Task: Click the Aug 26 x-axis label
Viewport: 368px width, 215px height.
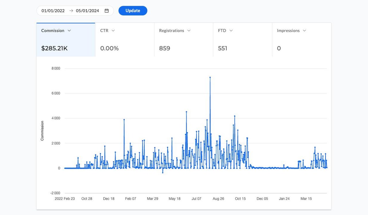Action: coord(218,199)
